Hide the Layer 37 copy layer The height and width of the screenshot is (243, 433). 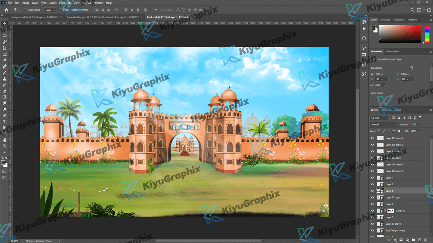click(x=372, y=197)
